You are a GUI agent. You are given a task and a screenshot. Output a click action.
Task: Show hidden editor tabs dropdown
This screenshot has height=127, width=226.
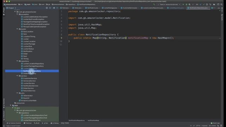click(219, 8)
